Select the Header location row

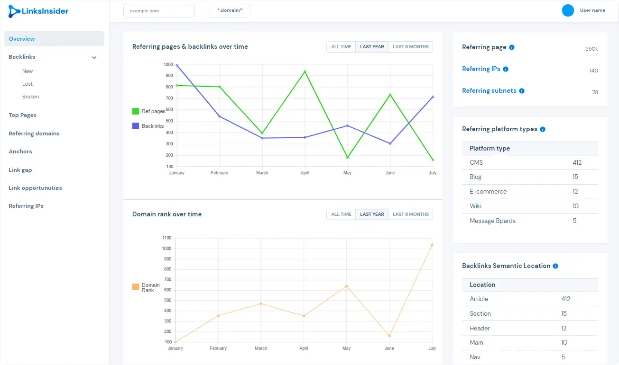point(530,328)
